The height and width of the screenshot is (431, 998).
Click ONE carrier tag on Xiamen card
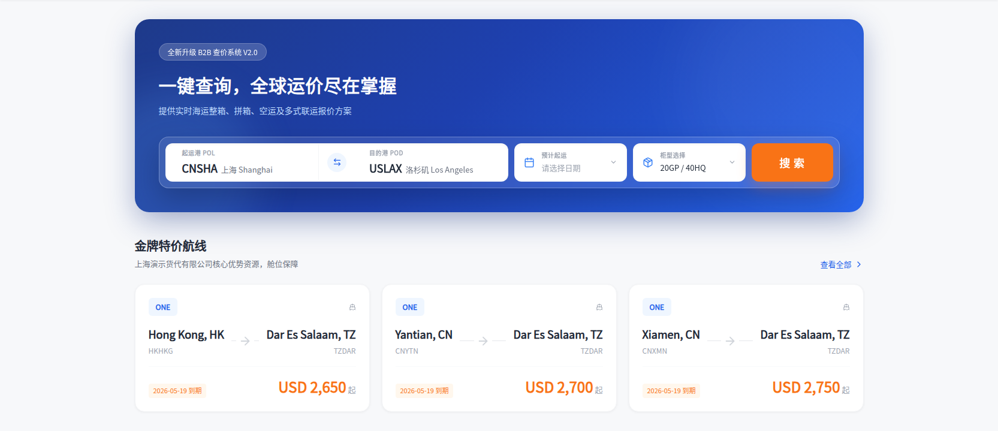[657, 307]
